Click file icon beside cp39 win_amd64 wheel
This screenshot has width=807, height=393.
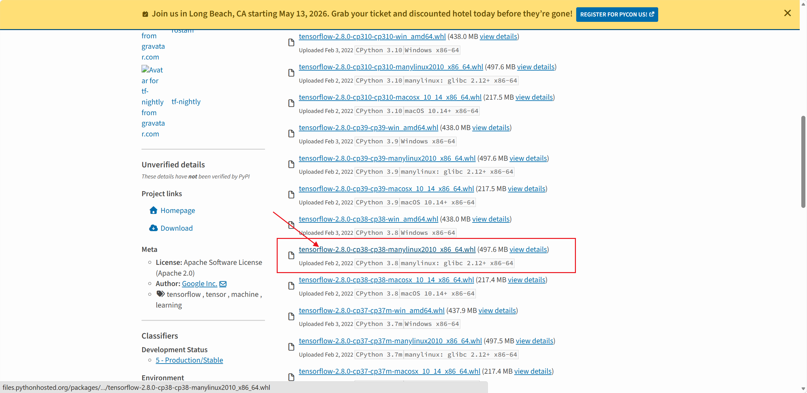click(x=291, y=134)
